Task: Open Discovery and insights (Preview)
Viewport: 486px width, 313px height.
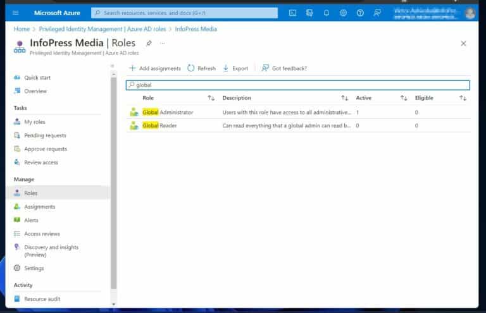Action: (51, 251)
